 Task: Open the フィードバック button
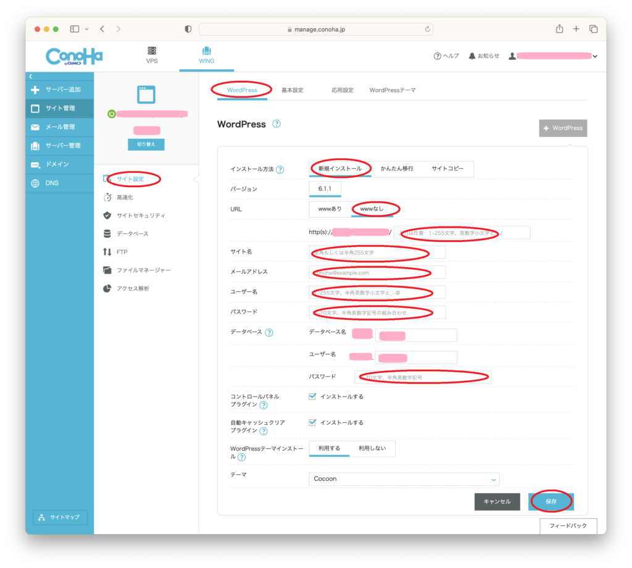click(x=568, y=525)
